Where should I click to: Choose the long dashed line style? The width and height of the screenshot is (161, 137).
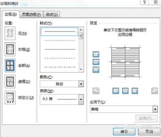[60, 58]
